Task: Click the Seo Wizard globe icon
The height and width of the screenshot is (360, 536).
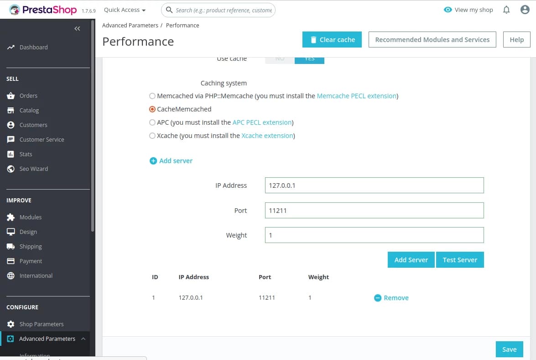Action: point(11,169)
